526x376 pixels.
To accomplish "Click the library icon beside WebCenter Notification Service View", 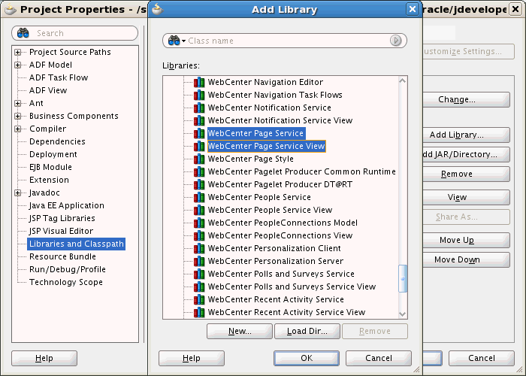I will pos(199,120).
